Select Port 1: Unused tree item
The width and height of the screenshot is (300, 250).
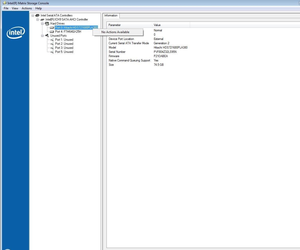64,40
